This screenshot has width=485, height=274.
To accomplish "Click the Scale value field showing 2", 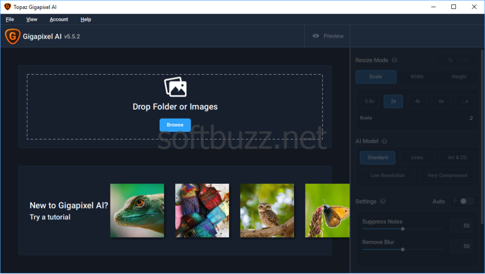I will (471, 118).
